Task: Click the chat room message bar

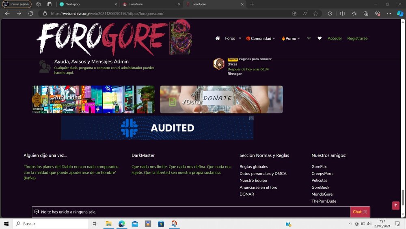Action: 191,212
